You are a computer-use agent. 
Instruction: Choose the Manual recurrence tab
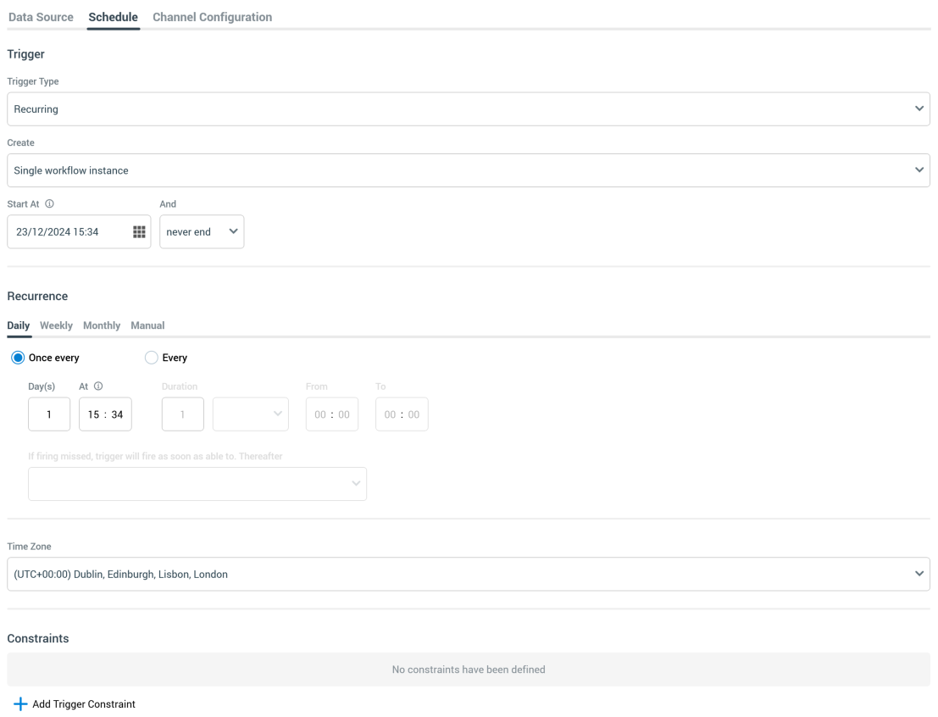click(x=147, y=325)
